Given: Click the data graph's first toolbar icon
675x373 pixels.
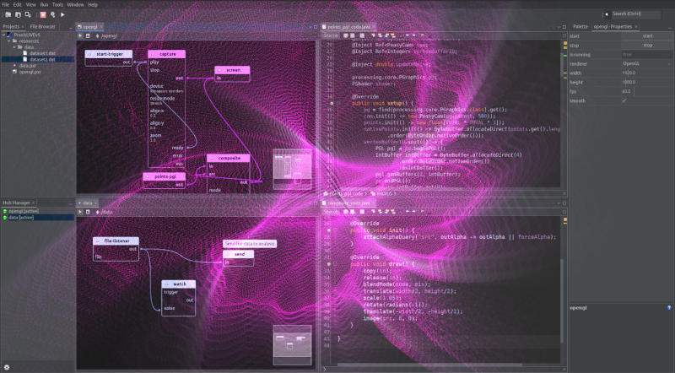Looking at the screenshot, I should [x=80, y=213].
